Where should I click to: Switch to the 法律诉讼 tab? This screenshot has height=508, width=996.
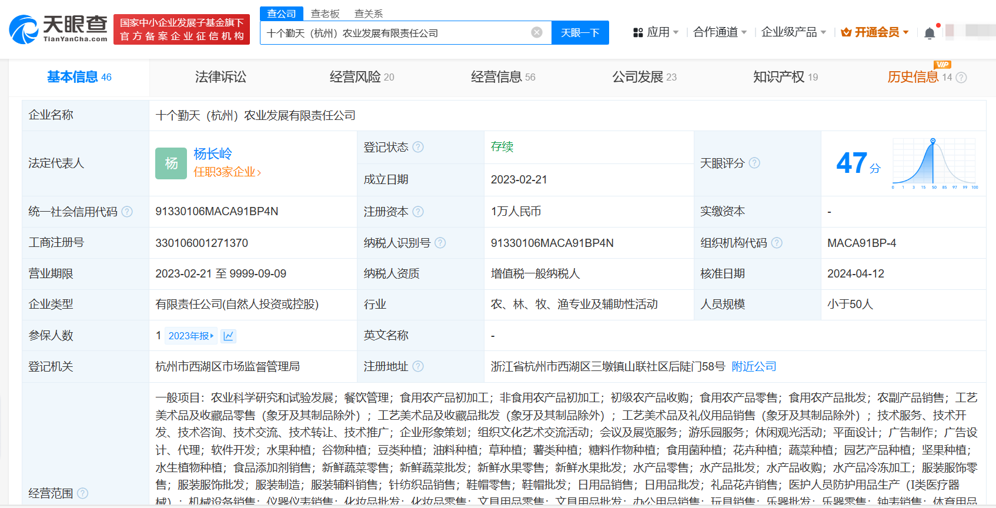click(x=220, y=77)
